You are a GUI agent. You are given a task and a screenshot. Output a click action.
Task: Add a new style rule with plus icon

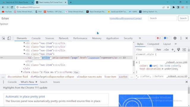173,50
